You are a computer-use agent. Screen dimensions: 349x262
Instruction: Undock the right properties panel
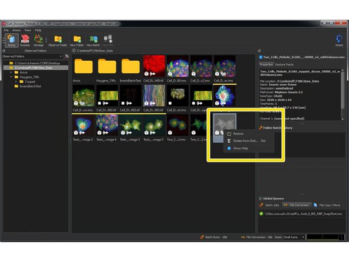(259, 51)
